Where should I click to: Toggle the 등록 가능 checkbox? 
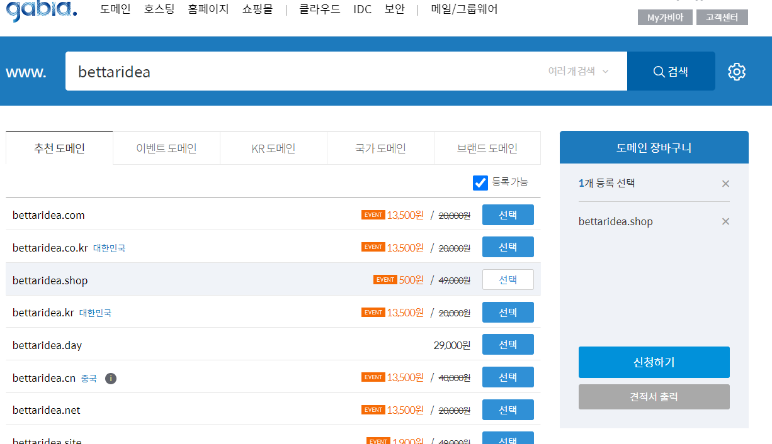click(480, 183)
